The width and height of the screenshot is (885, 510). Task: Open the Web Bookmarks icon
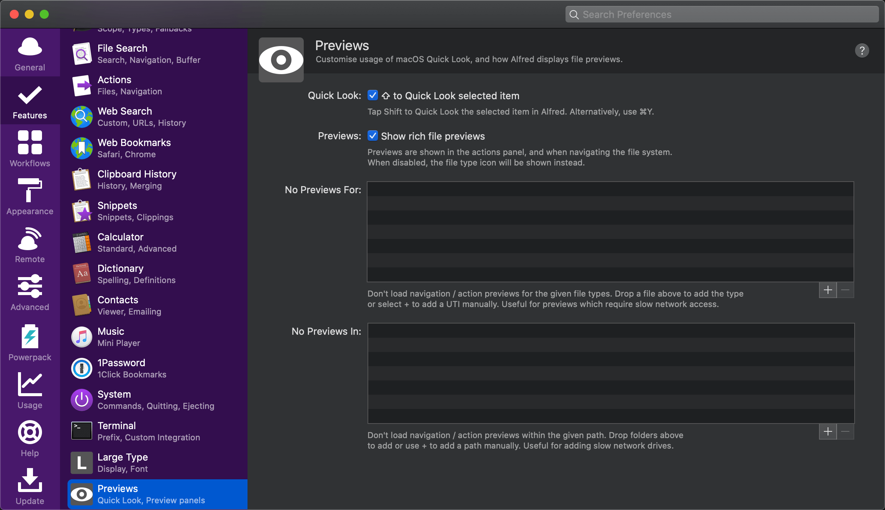[82, 148]
